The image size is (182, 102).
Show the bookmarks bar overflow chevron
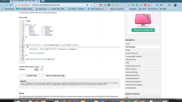pos(179,9)
